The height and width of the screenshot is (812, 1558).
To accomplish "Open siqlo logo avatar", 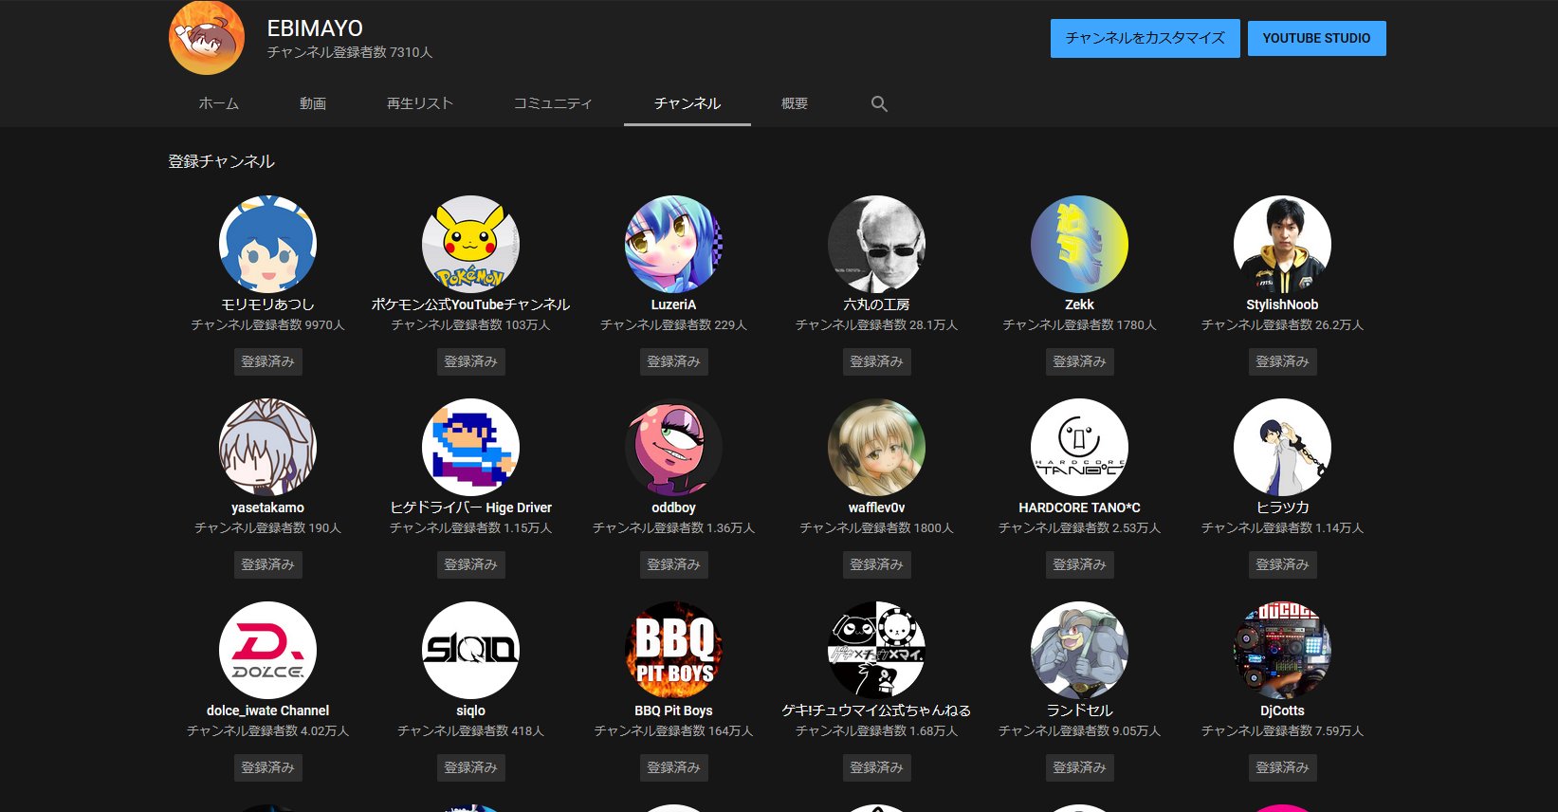I will click(x=470, y=650).
